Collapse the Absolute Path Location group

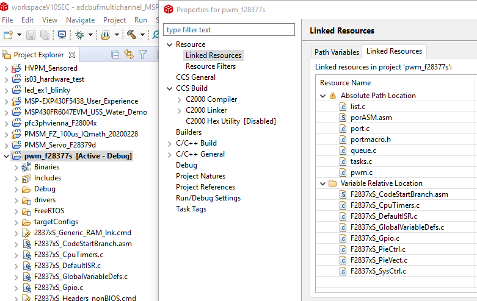tap(322, 96)
